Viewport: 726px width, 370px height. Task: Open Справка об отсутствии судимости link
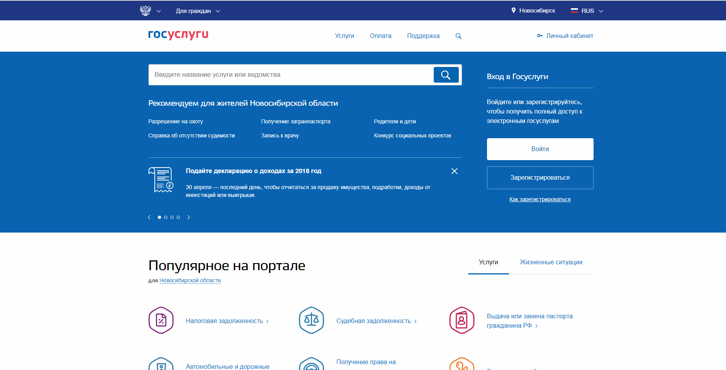[x=192, y=135]
